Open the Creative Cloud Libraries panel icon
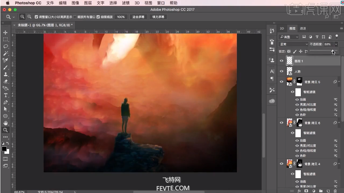This screenshot has width=344, height=193. (272, 101)
